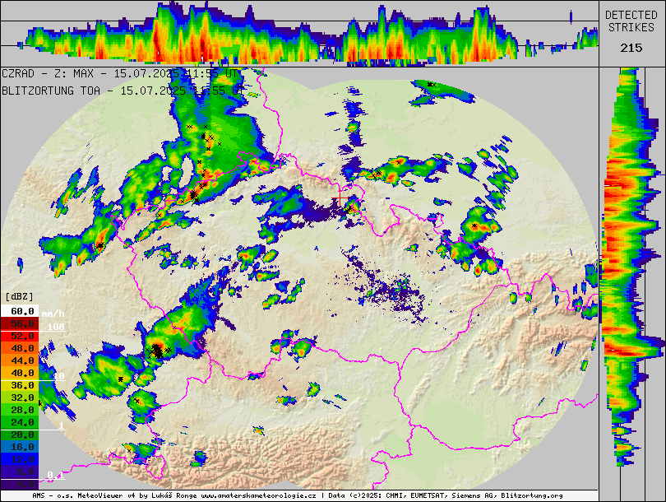Click the 16.0 dBZ blue swatch

point(20,447)
